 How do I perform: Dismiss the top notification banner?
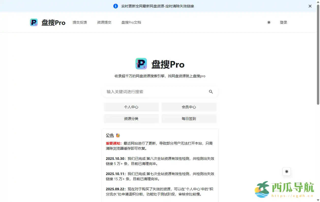pyautogui.click(x=310, y=6)
